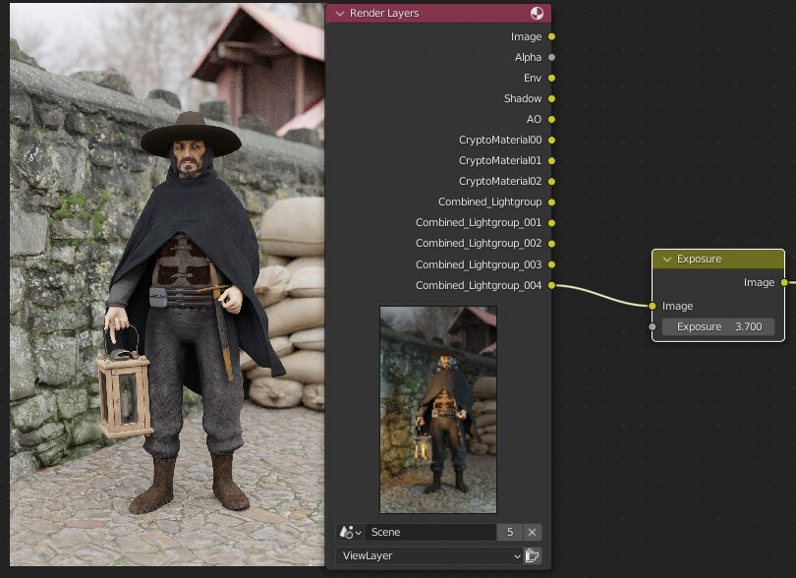
Task: Select the Shadow output socket
Action: pyautogui.click(x=550, y=98)
